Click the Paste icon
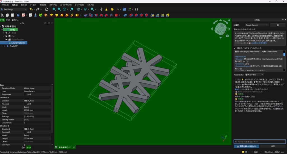This screenshot has width=287, height=154. (12, 15)
